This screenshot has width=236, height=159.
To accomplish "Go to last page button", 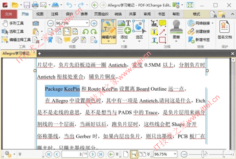I will click(x=100, y=154).
